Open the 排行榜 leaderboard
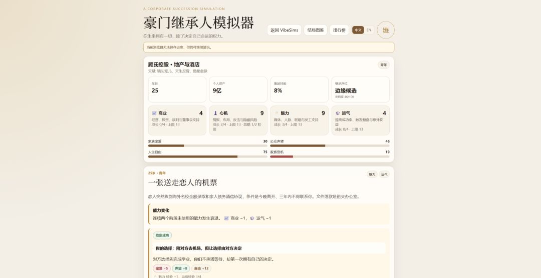The height and width of the screenshot is (278, 541). coord(339,30)
